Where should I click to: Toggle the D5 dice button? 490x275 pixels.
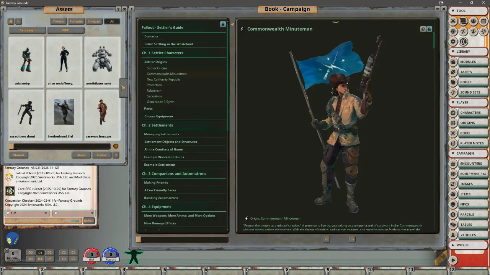coord(49,259)
